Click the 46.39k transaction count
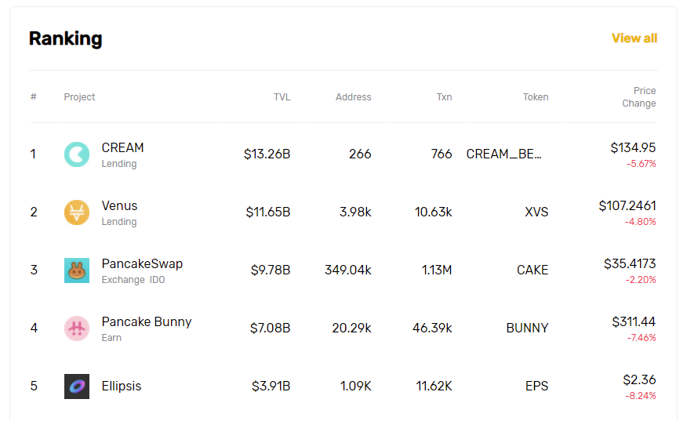 [x=432, y=328]
